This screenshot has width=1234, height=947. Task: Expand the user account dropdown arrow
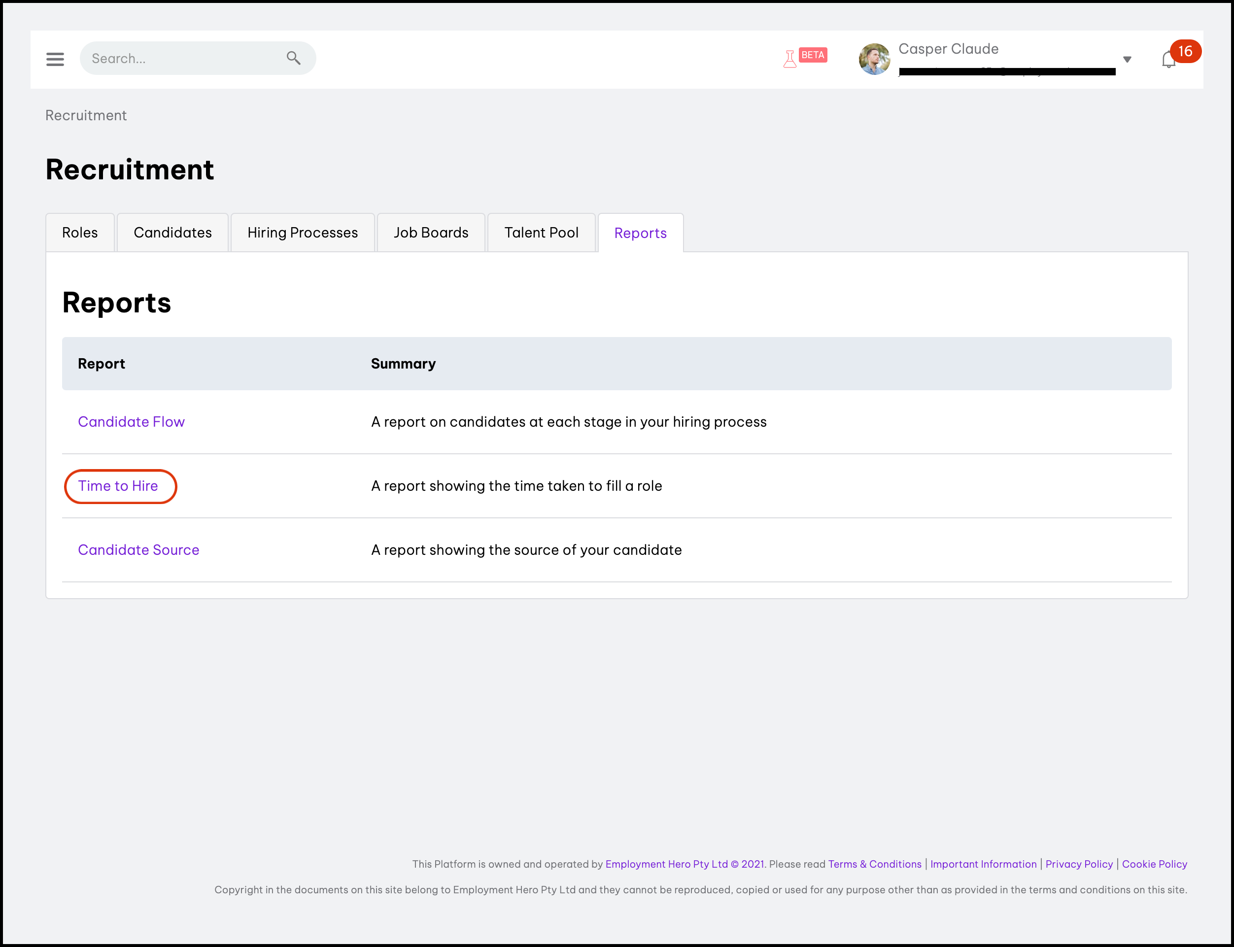(1127, 59)
